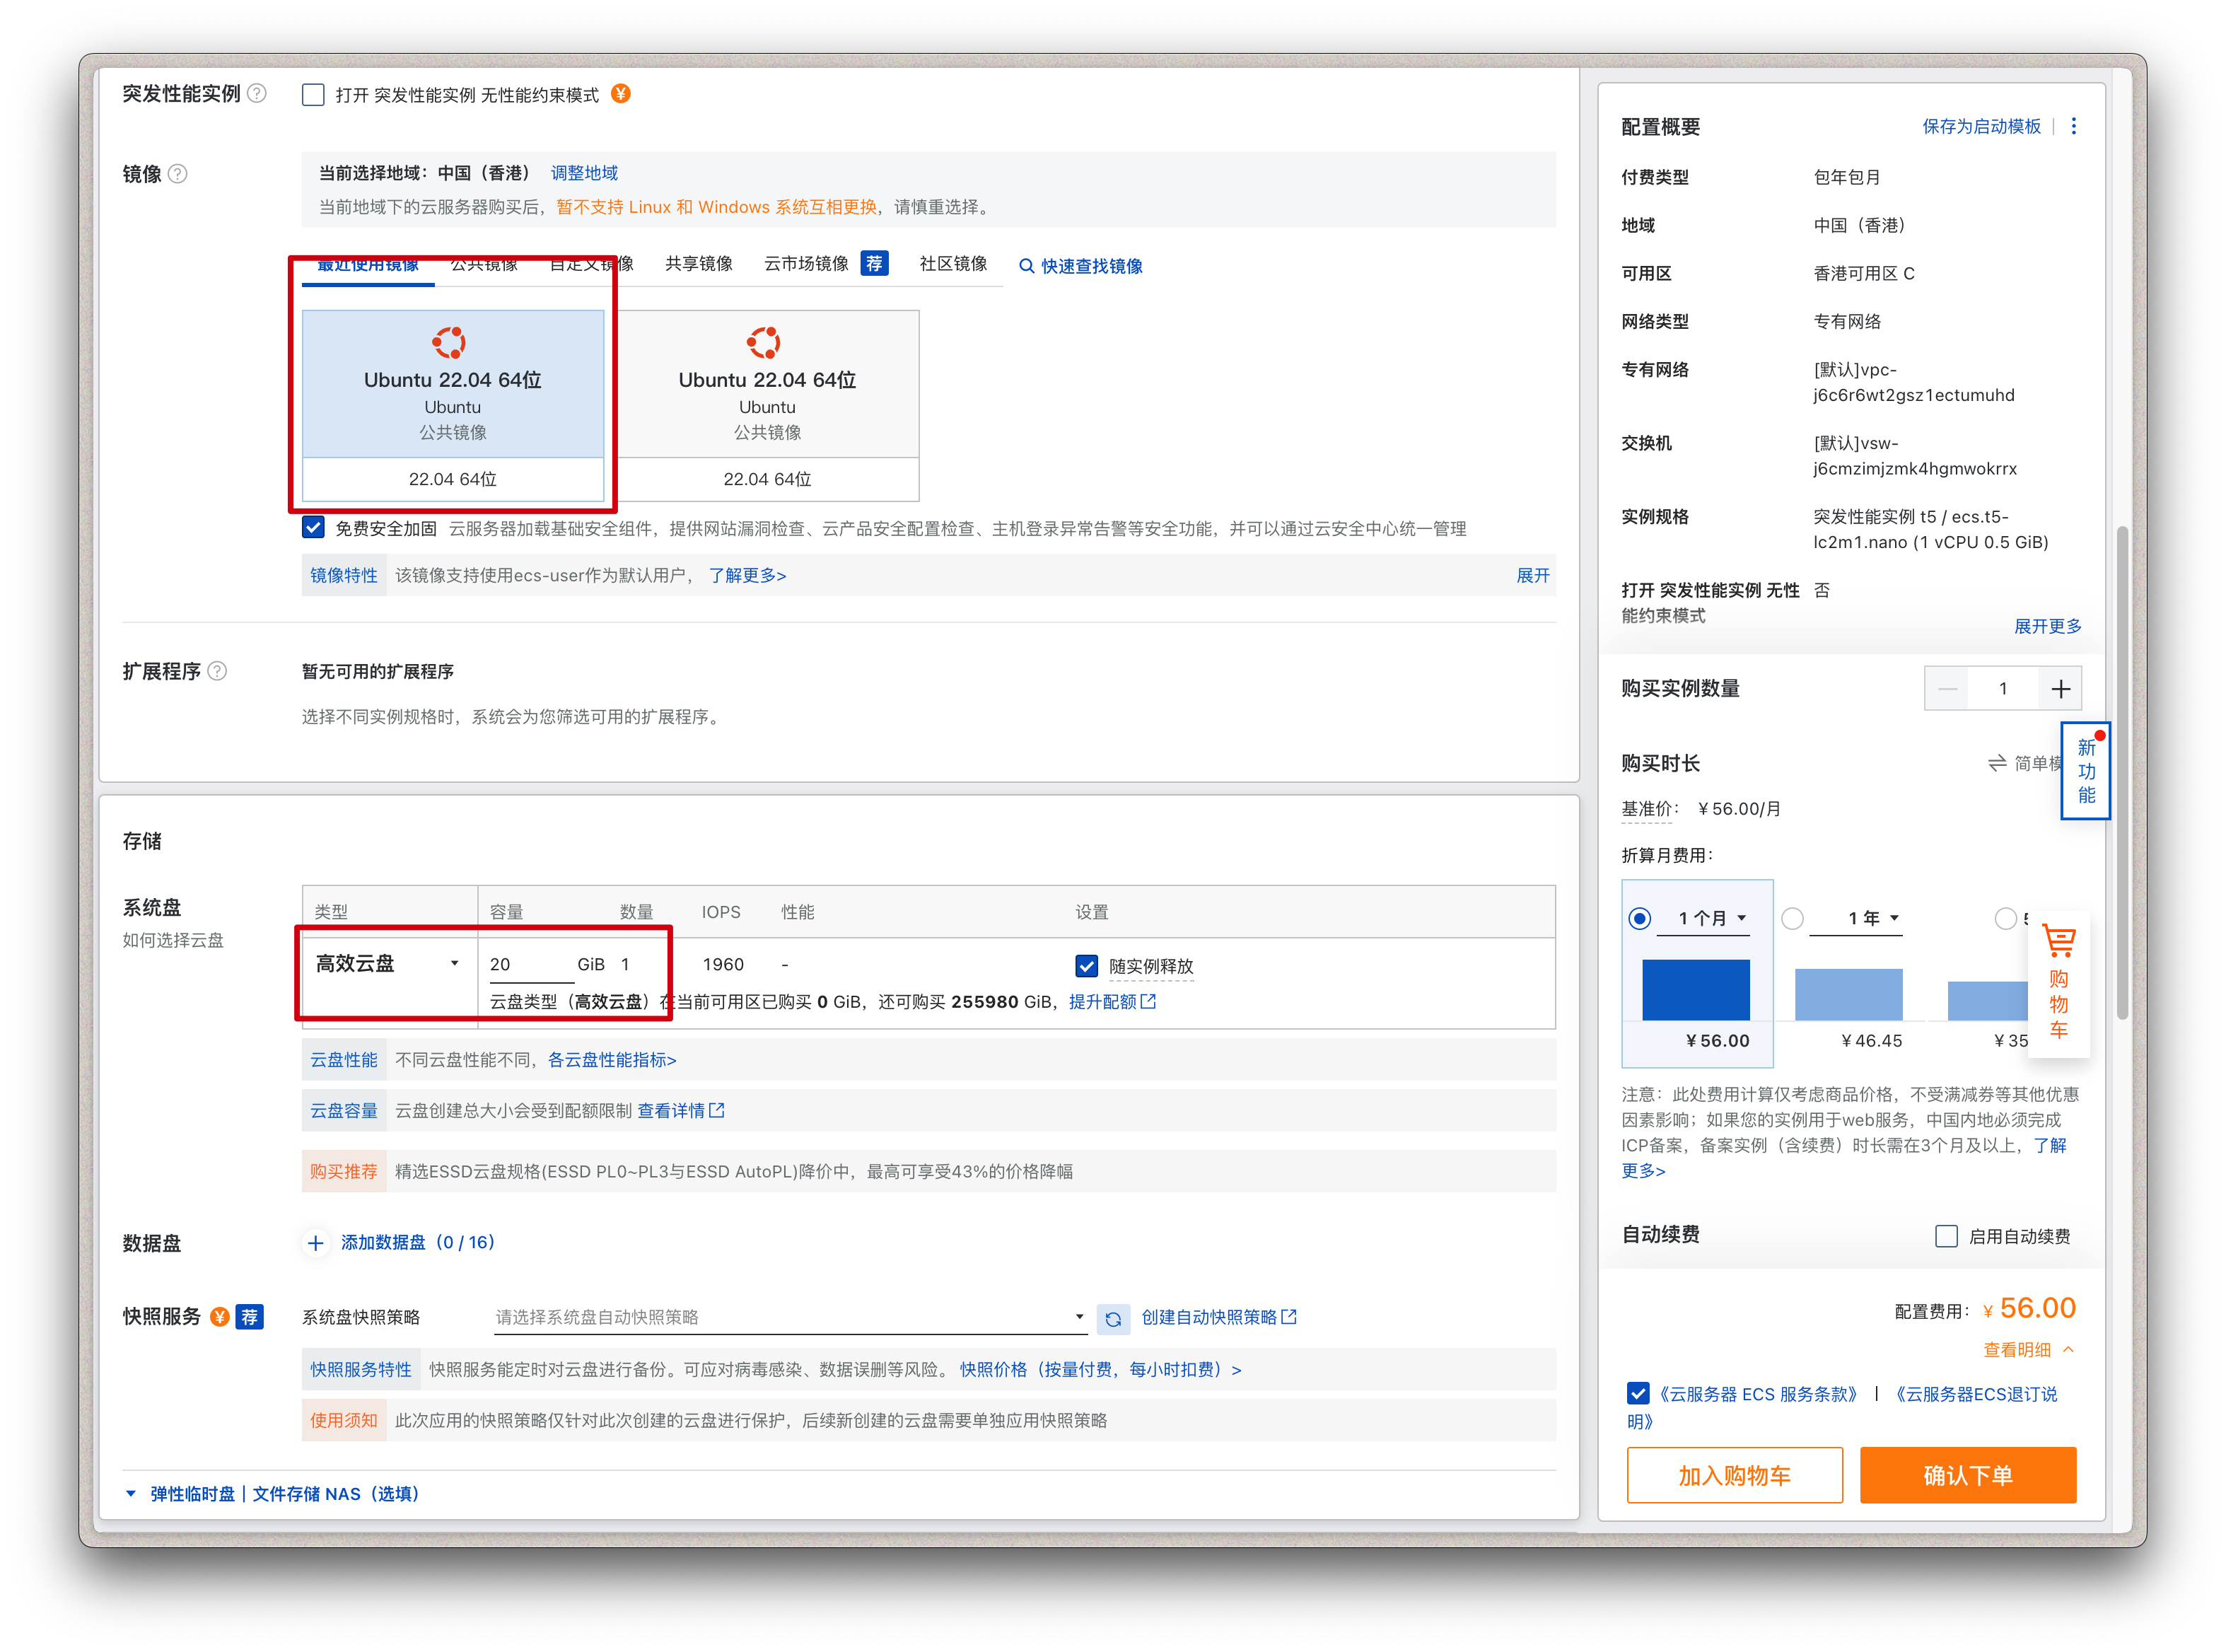This screenshot has height=1652, width=2226.
Task: Open the 系统盘快照策略 dropdown
Action: click(x=790, y=1317)
